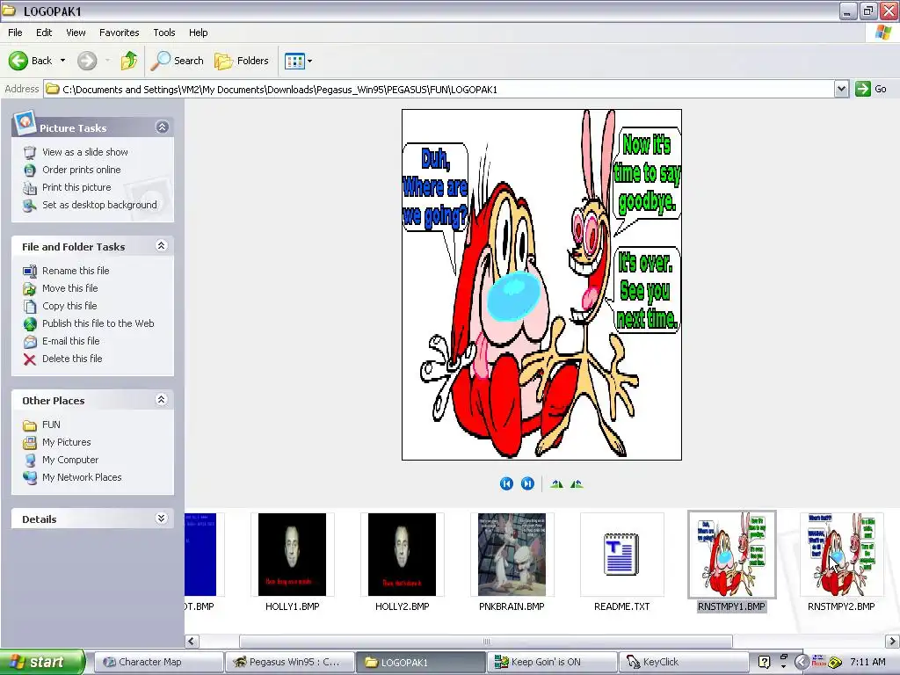Go back with the Back arrow
900x675 pixels.
[x=31, y=61]
